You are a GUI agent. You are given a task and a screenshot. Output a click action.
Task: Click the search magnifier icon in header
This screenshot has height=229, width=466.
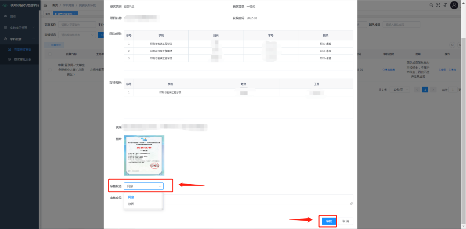[x=431, y=5]
